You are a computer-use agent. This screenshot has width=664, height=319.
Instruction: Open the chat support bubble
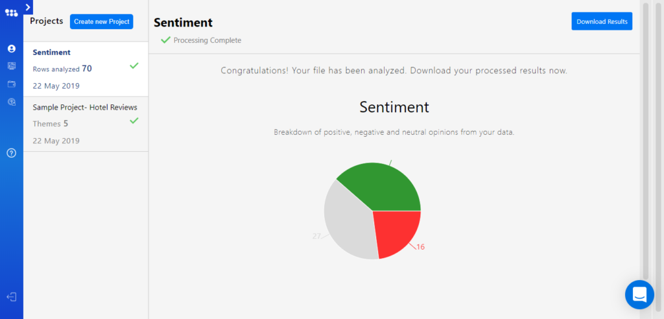point(639,294)
